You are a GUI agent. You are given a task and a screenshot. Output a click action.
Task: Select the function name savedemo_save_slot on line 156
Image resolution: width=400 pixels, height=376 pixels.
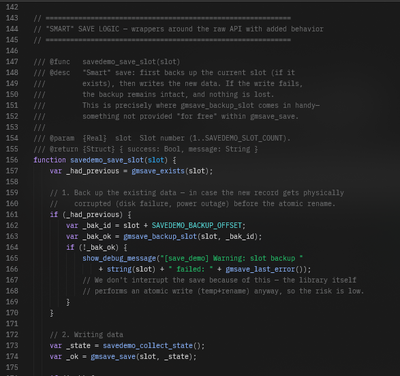click(107, 160)
